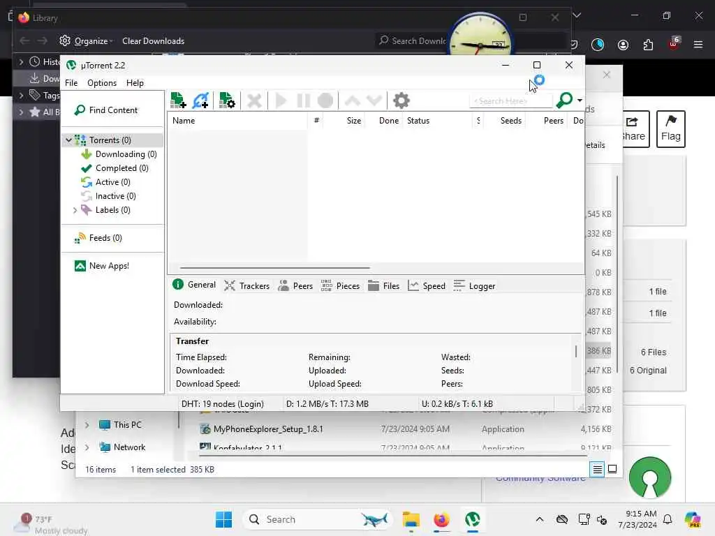715x536 pixels.
Task: Switch to the Speed tab
Action: tap(427, 285)
